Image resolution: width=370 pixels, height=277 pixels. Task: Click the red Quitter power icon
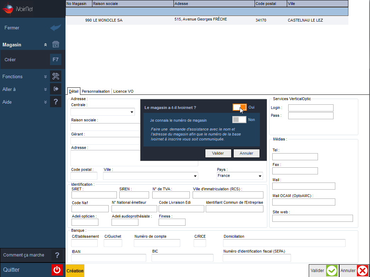(x=57, y=270)
